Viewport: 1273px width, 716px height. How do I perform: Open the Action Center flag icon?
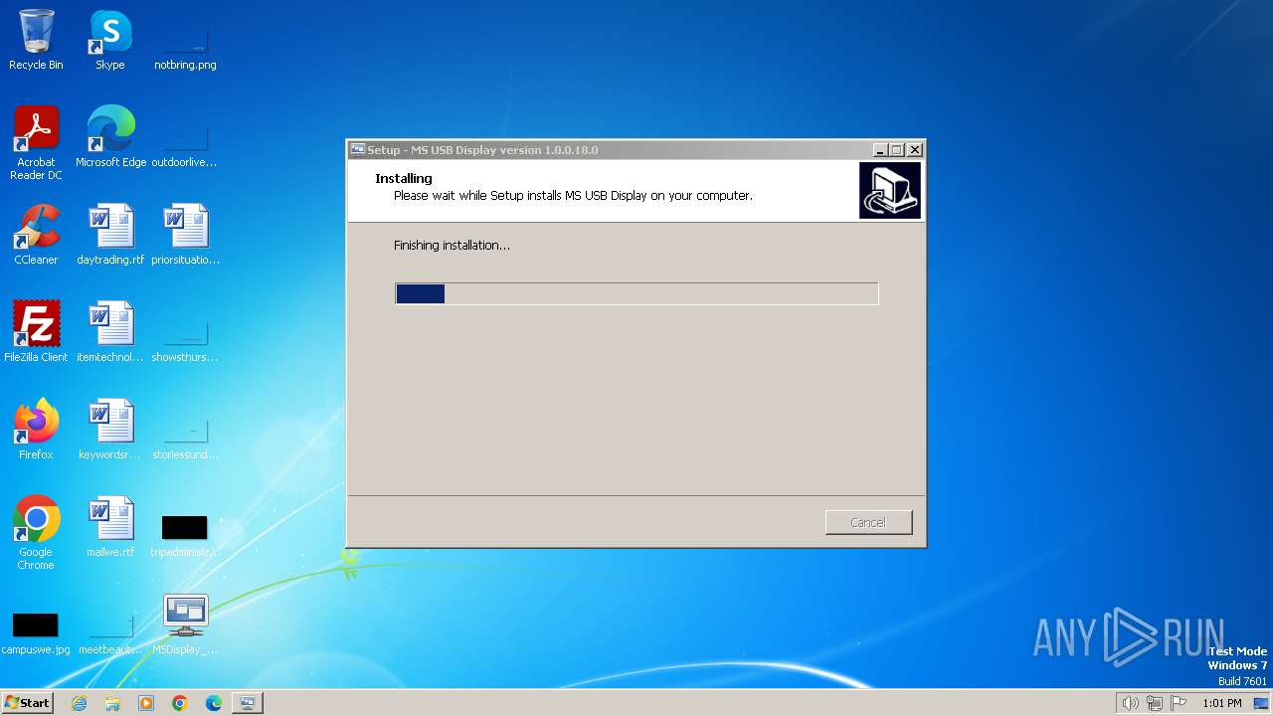click(x=1180, y=703)
